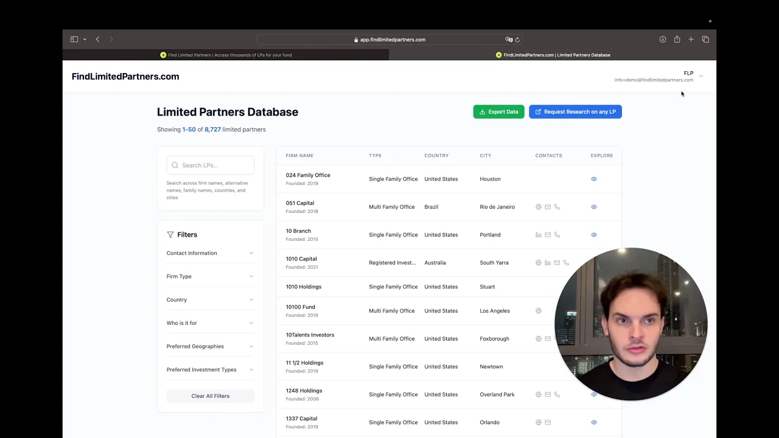Toggle the Safari sidebar icon
This screenshot has width=779, height=438.
coord(74,40)
